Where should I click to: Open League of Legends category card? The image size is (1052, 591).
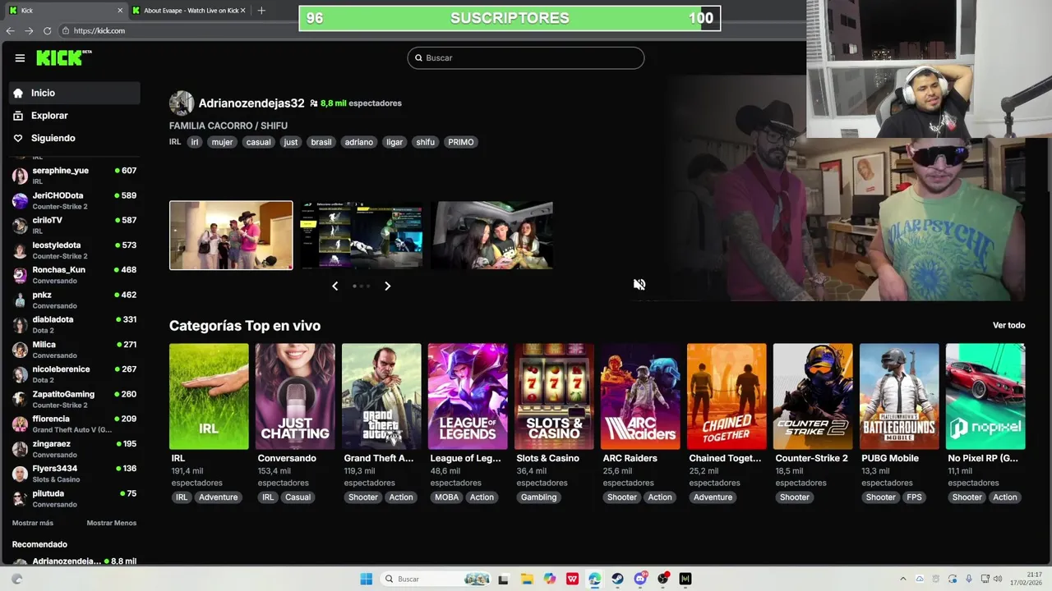pos(468,396)
